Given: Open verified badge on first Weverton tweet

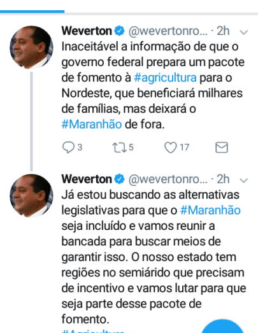Looking at the screenshot, I should [x=119, y=31].
